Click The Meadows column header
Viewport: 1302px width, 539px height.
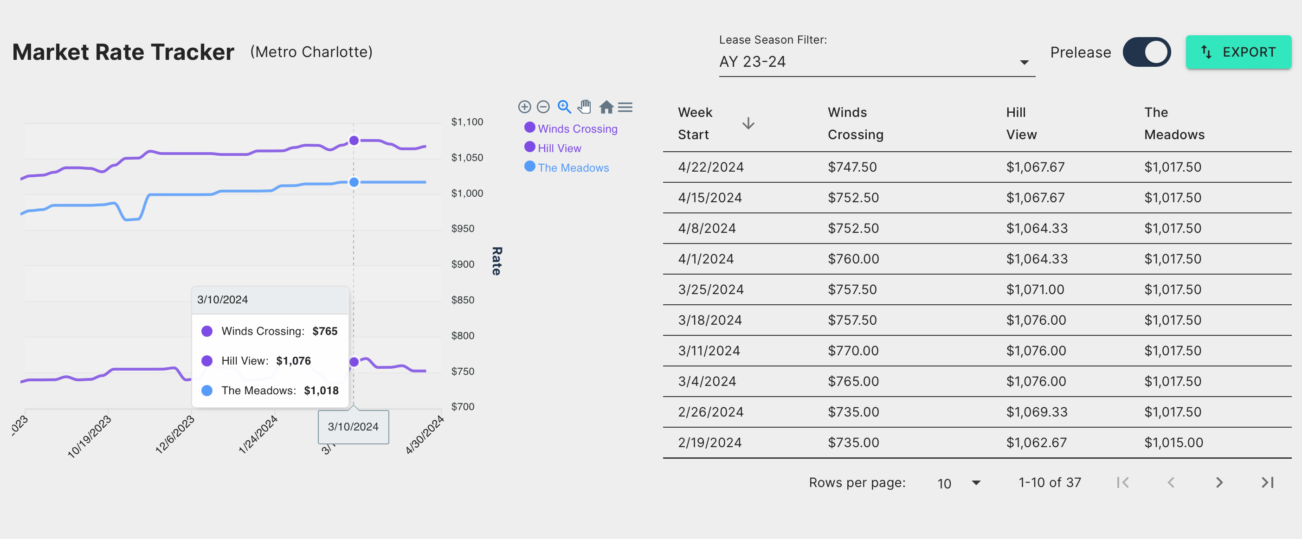point(1173,123)
